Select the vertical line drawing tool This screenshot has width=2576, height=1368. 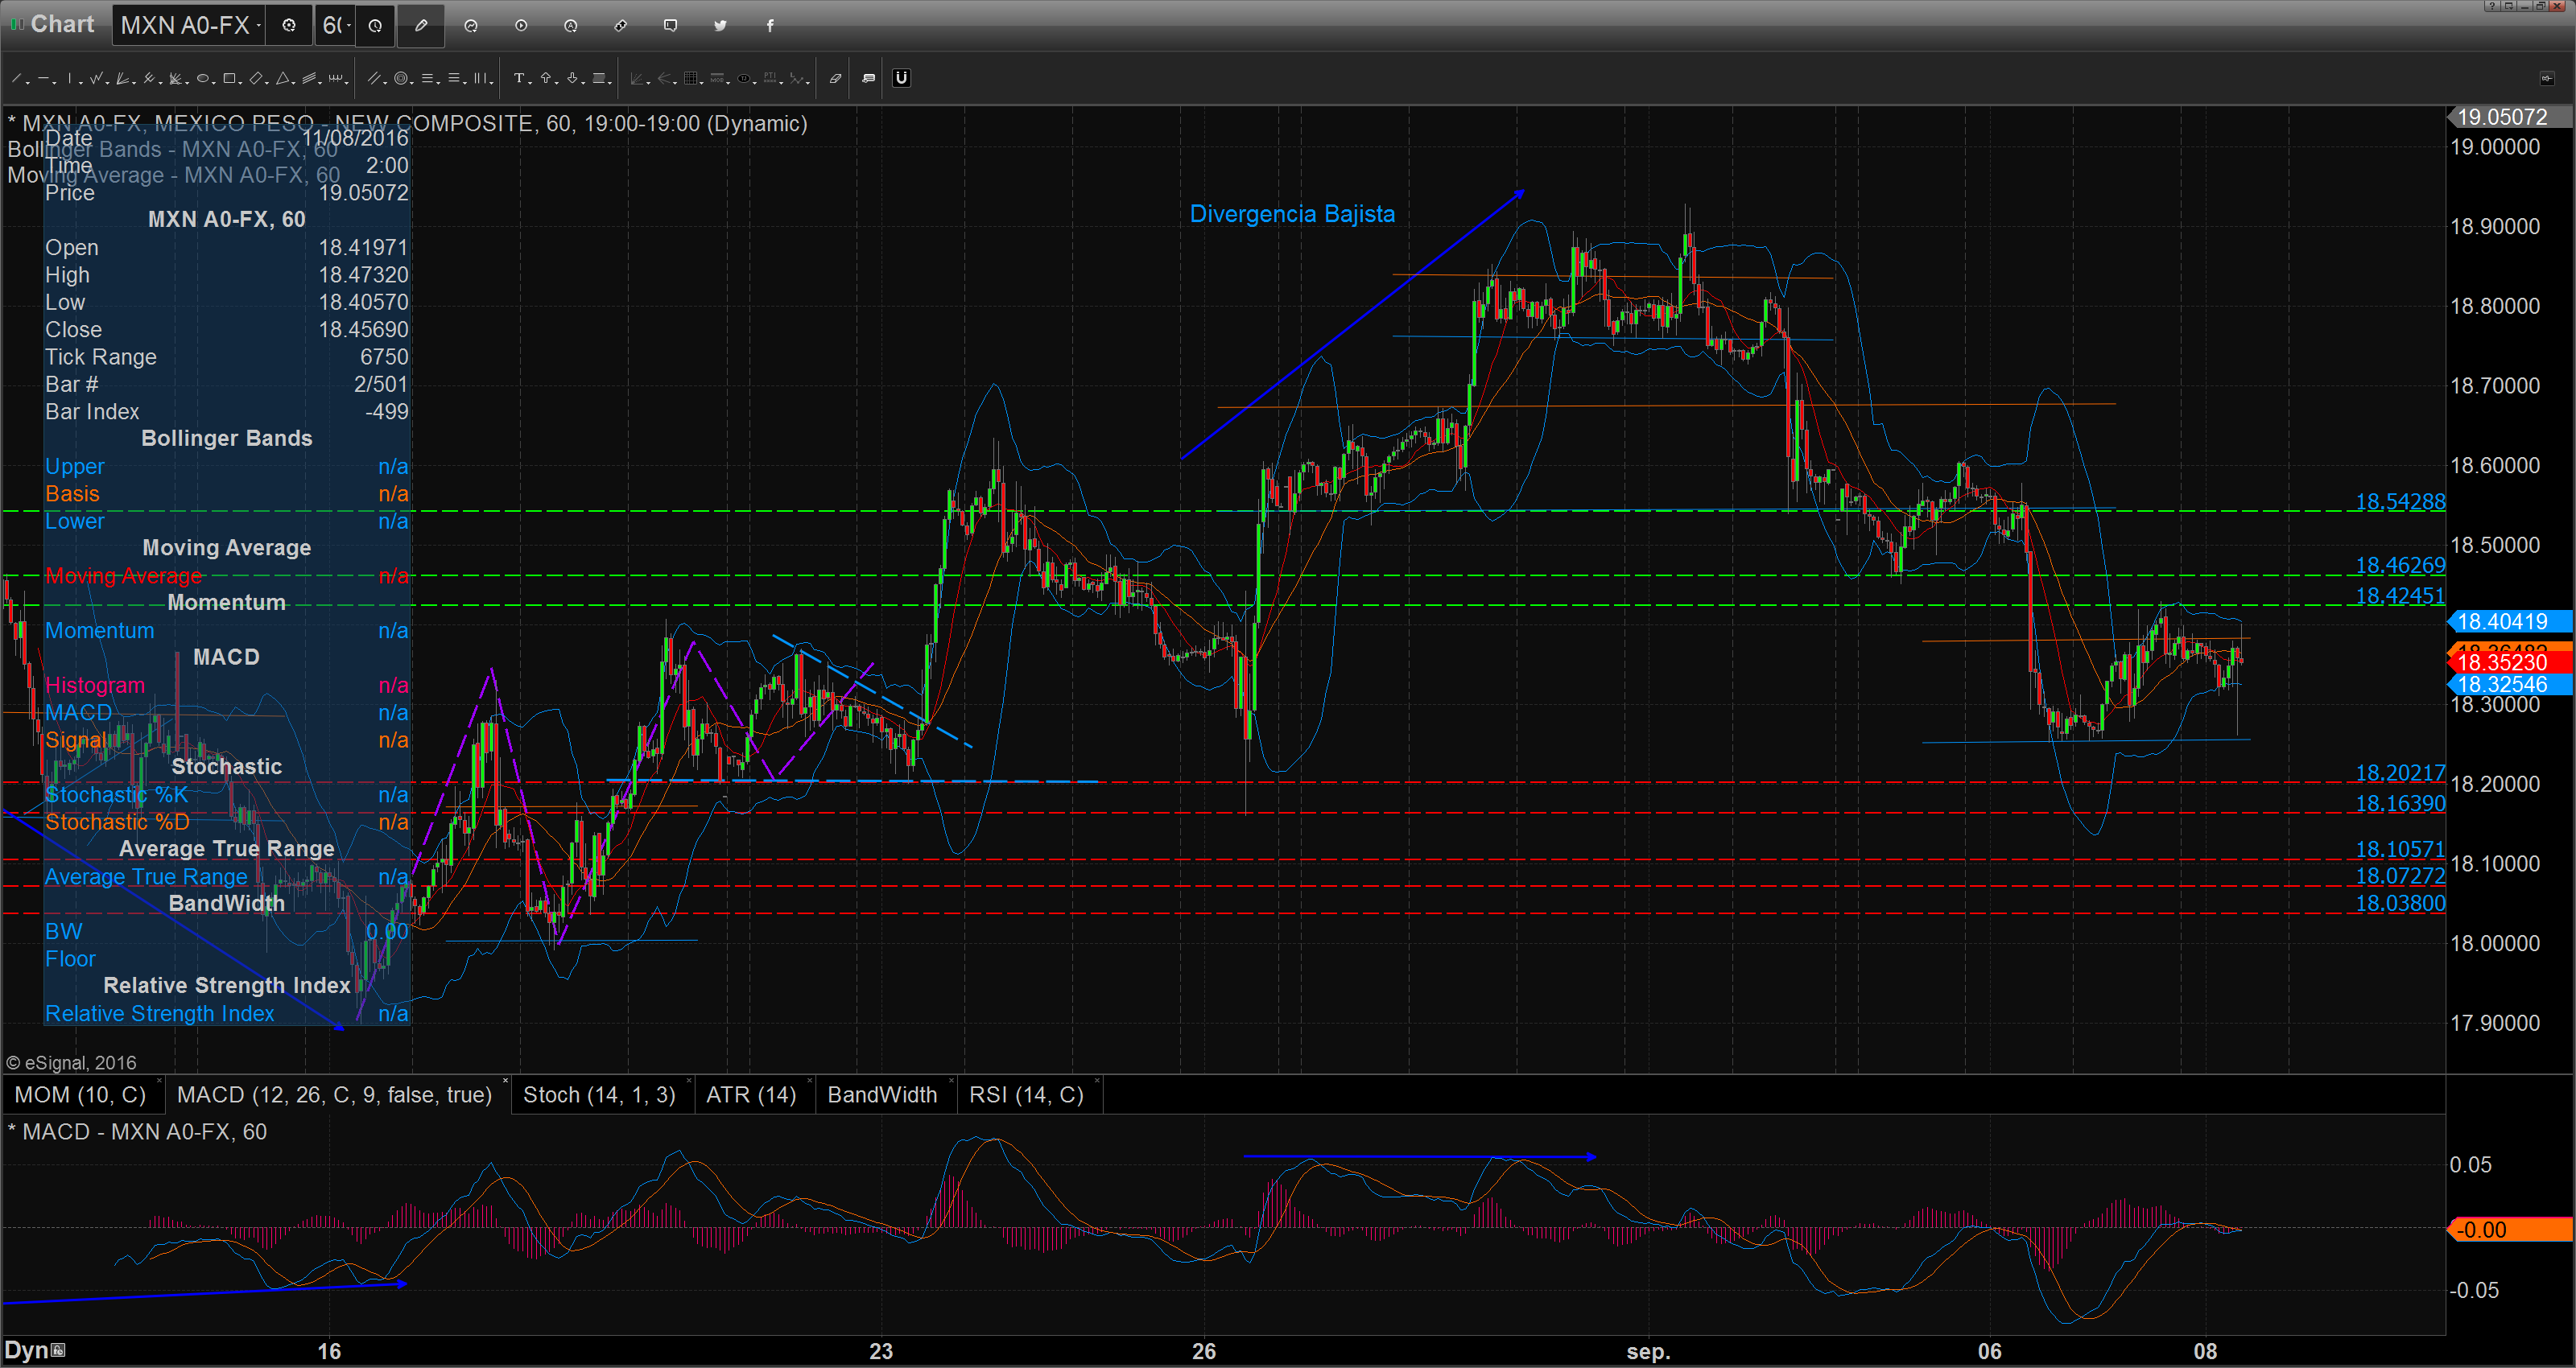pos(70,78)
